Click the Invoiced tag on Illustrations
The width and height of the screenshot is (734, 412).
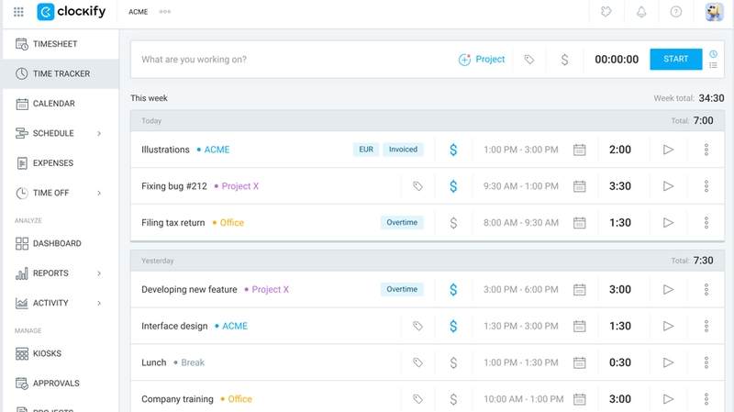(403, 150)
